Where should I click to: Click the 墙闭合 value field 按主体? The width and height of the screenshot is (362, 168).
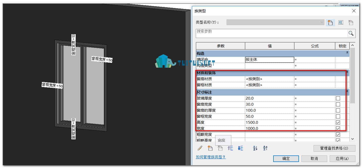[269, 60]
